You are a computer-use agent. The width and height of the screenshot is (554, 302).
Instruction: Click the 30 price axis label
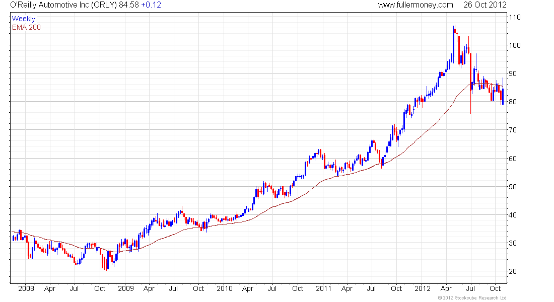point(513,243)
